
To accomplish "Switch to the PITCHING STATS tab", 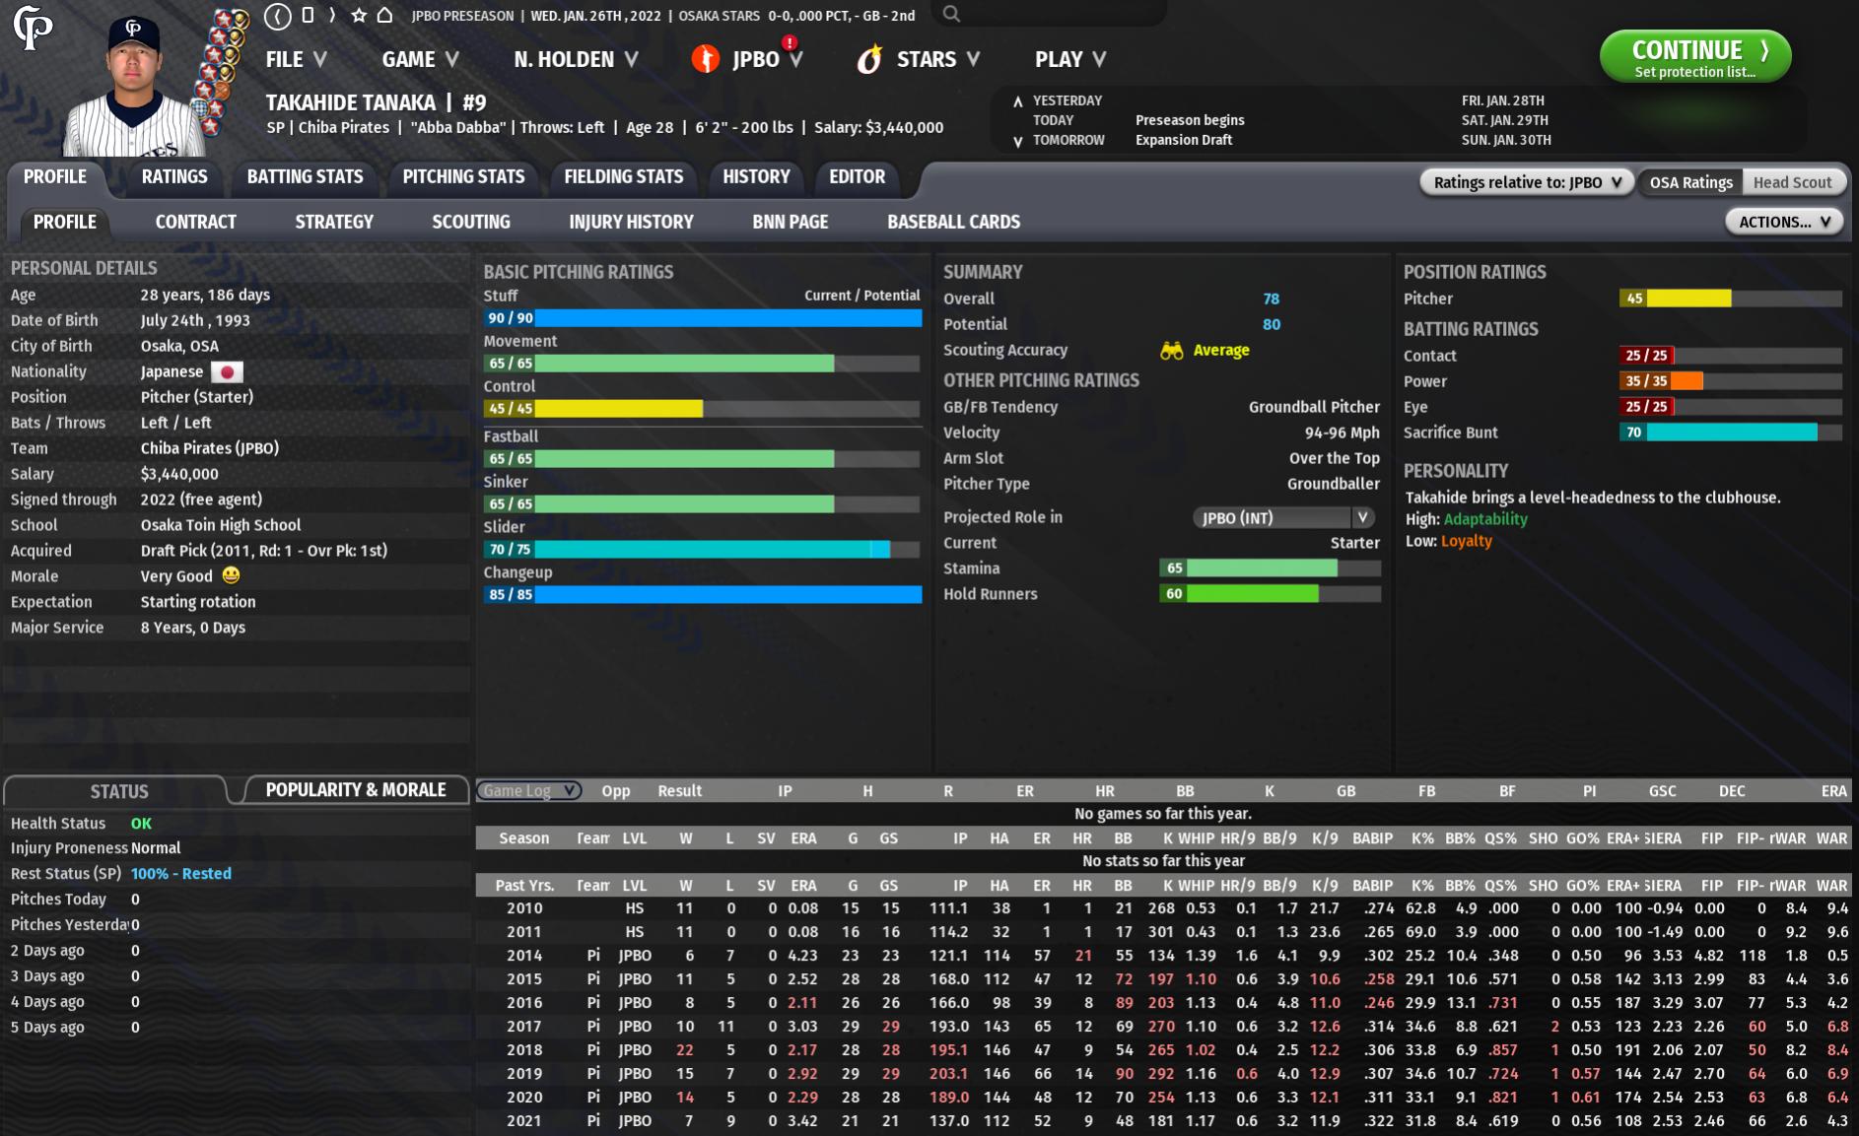I will [463, 177].
